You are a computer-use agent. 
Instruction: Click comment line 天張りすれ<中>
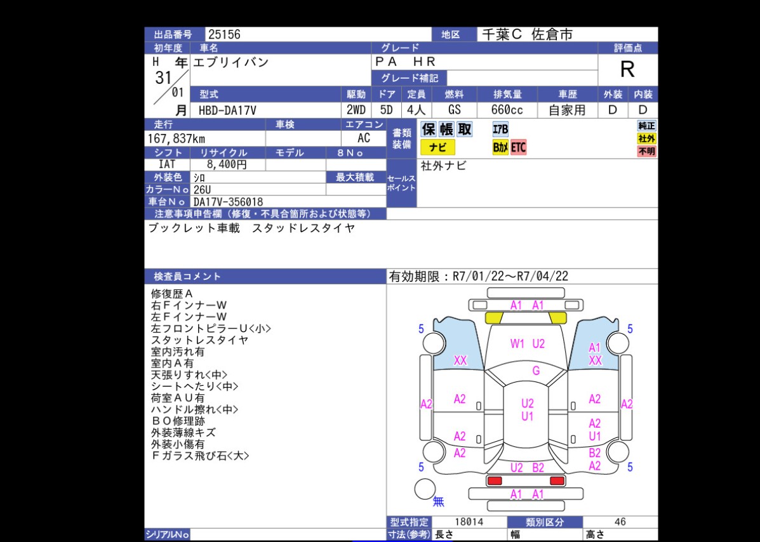[x=189, y=375]
